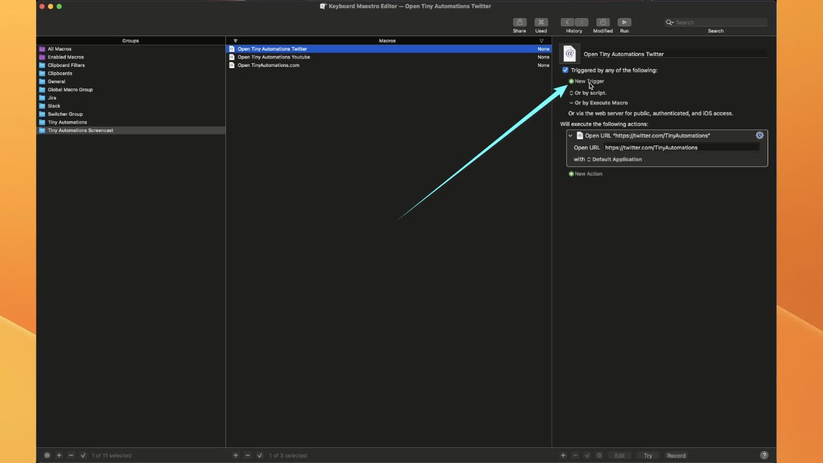Image resolution: width=823 pixels, height=463 pixels.
Task: Click the Share toolbar icon
Action: [519, 22]
